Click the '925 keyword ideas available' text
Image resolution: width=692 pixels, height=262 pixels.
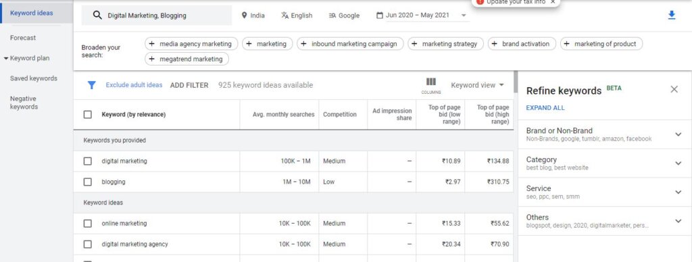coord(265,85)
